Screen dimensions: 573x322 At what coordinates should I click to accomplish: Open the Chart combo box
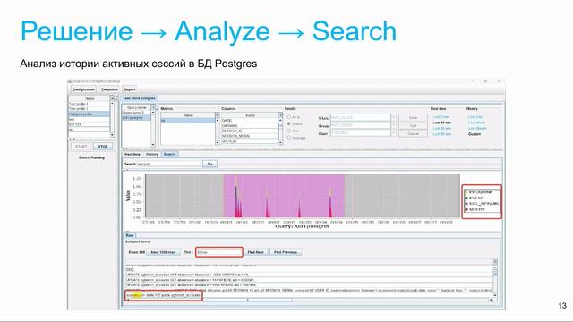363,133
